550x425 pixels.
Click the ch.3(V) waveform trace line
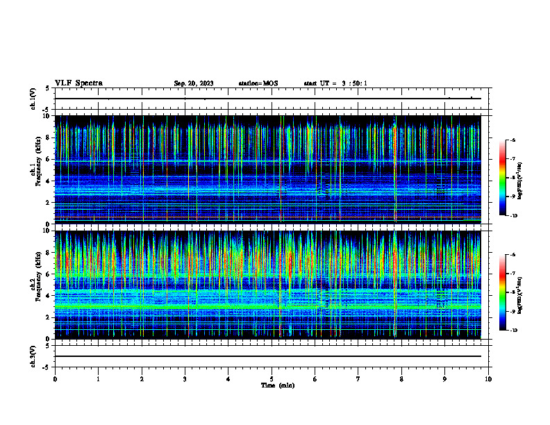click(268, 356)
